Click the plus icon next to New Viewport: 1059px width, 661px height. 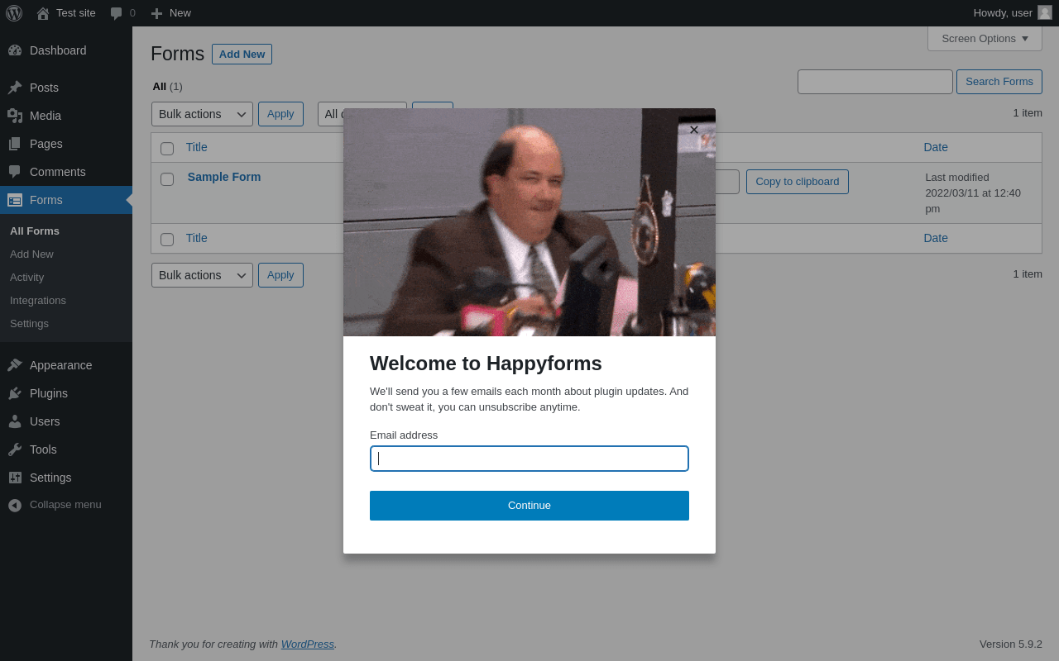click(156, 13)
